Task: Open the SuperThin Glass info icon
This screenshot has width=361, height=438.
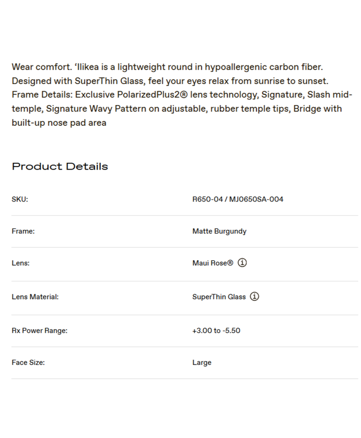Action: point(254,297)
